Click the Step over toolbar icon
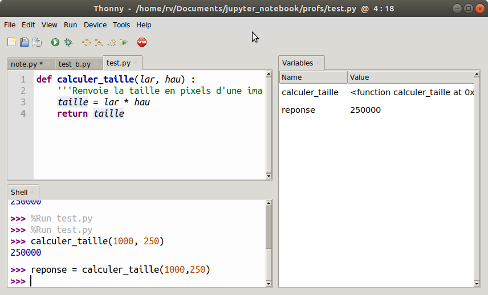This screenshot has width=488, height=295. 86,42
